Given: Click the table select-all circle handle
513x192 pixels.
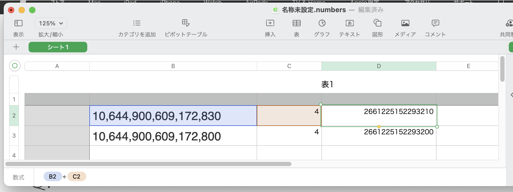Looking at the screenshot, I should 15,66.
